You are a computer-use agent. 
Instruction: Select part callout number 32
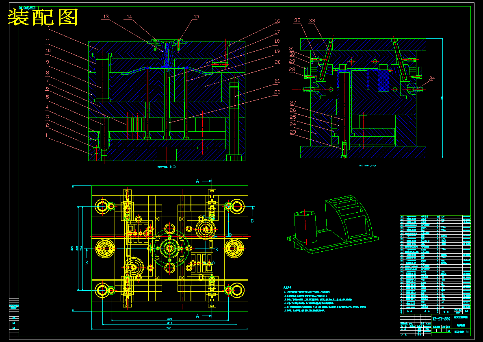coord(297,20)
